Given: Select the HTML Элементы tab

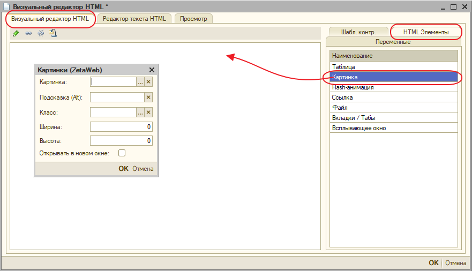Looking at the screenshot, I should coord(426,32).
